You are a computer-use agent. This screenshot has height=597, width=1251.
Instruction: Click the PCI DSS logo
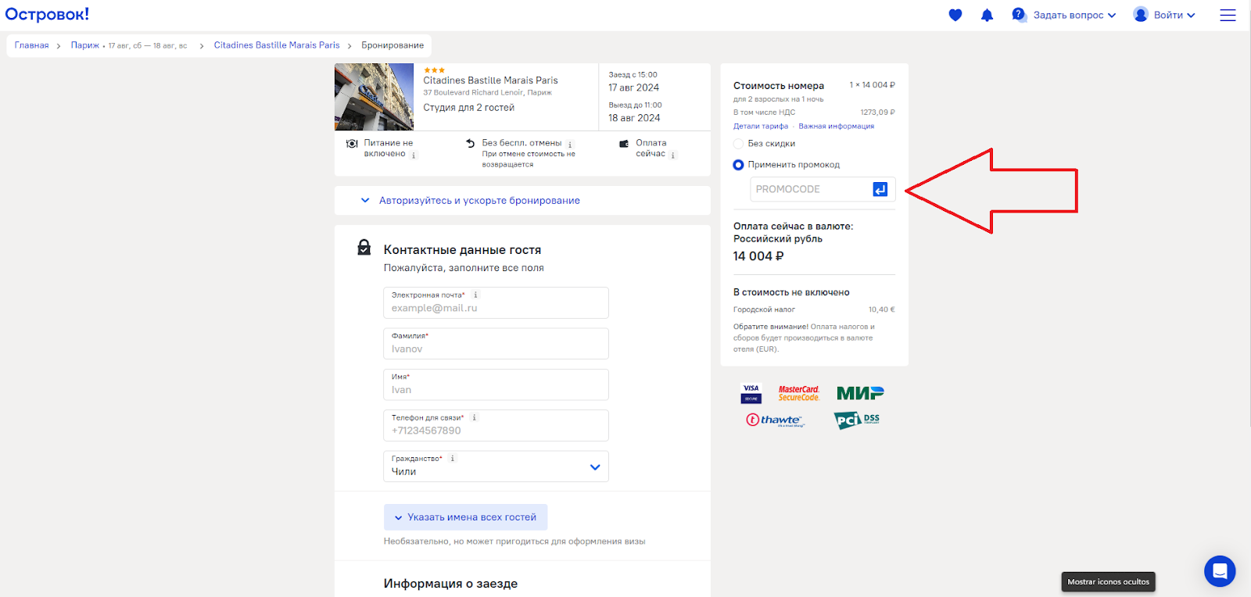pos(857,420)
